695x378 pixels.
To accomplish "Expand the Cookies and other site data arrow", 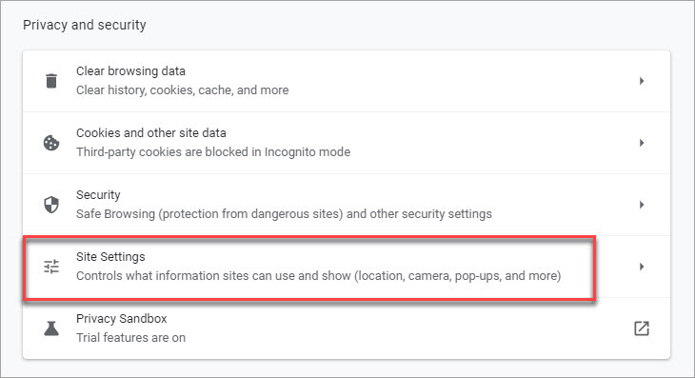I will pos(642,143).
